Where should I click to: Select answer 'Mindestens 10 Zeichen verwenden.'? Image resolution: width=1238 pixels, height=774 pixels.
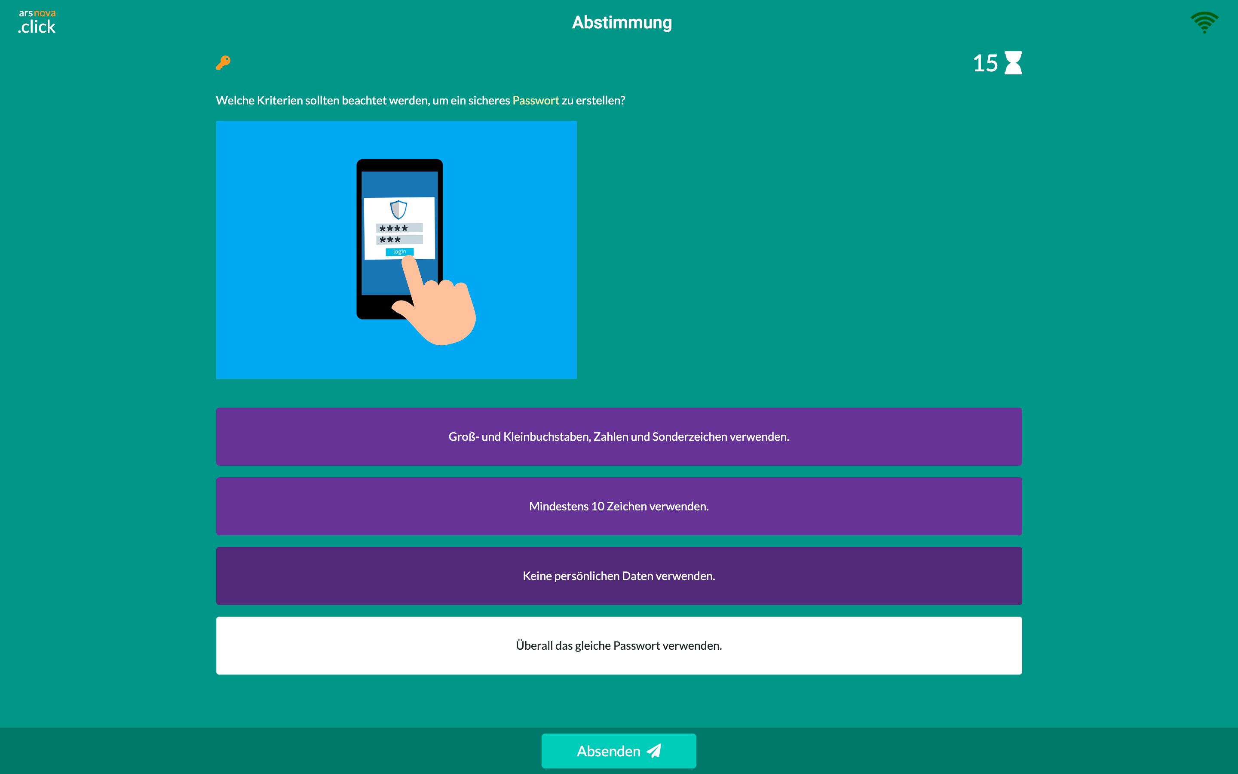[x=619, y=506]
